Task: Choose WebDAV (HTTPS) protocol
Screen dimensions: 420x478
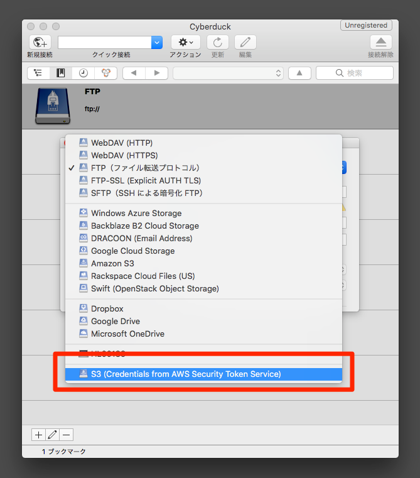Action: point(203,156)
